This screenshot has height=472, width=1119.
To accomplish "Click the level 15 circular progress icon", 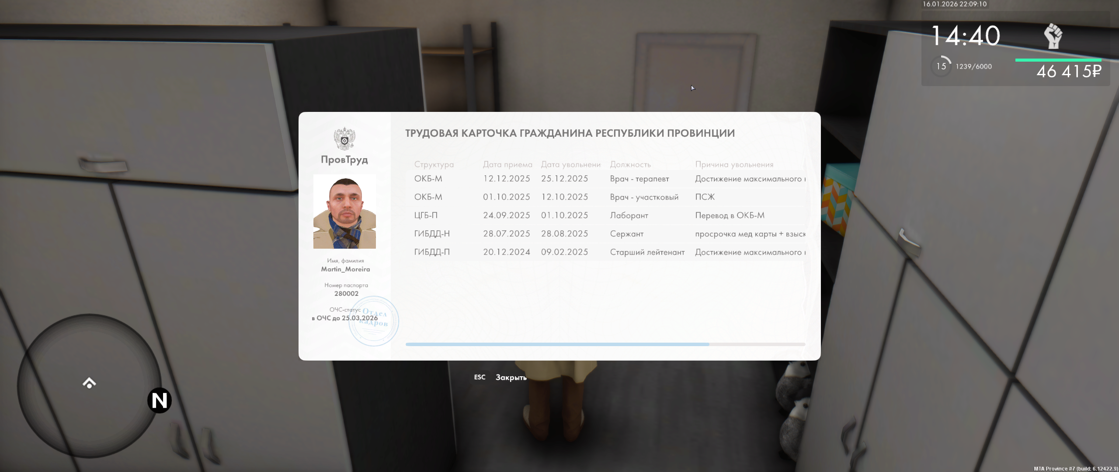I will [x=941, y=66].
